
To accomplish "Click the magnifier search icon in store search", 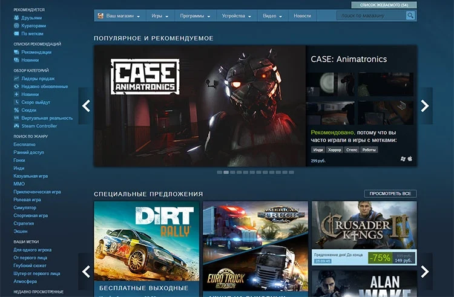I will (x=410, y=15).
